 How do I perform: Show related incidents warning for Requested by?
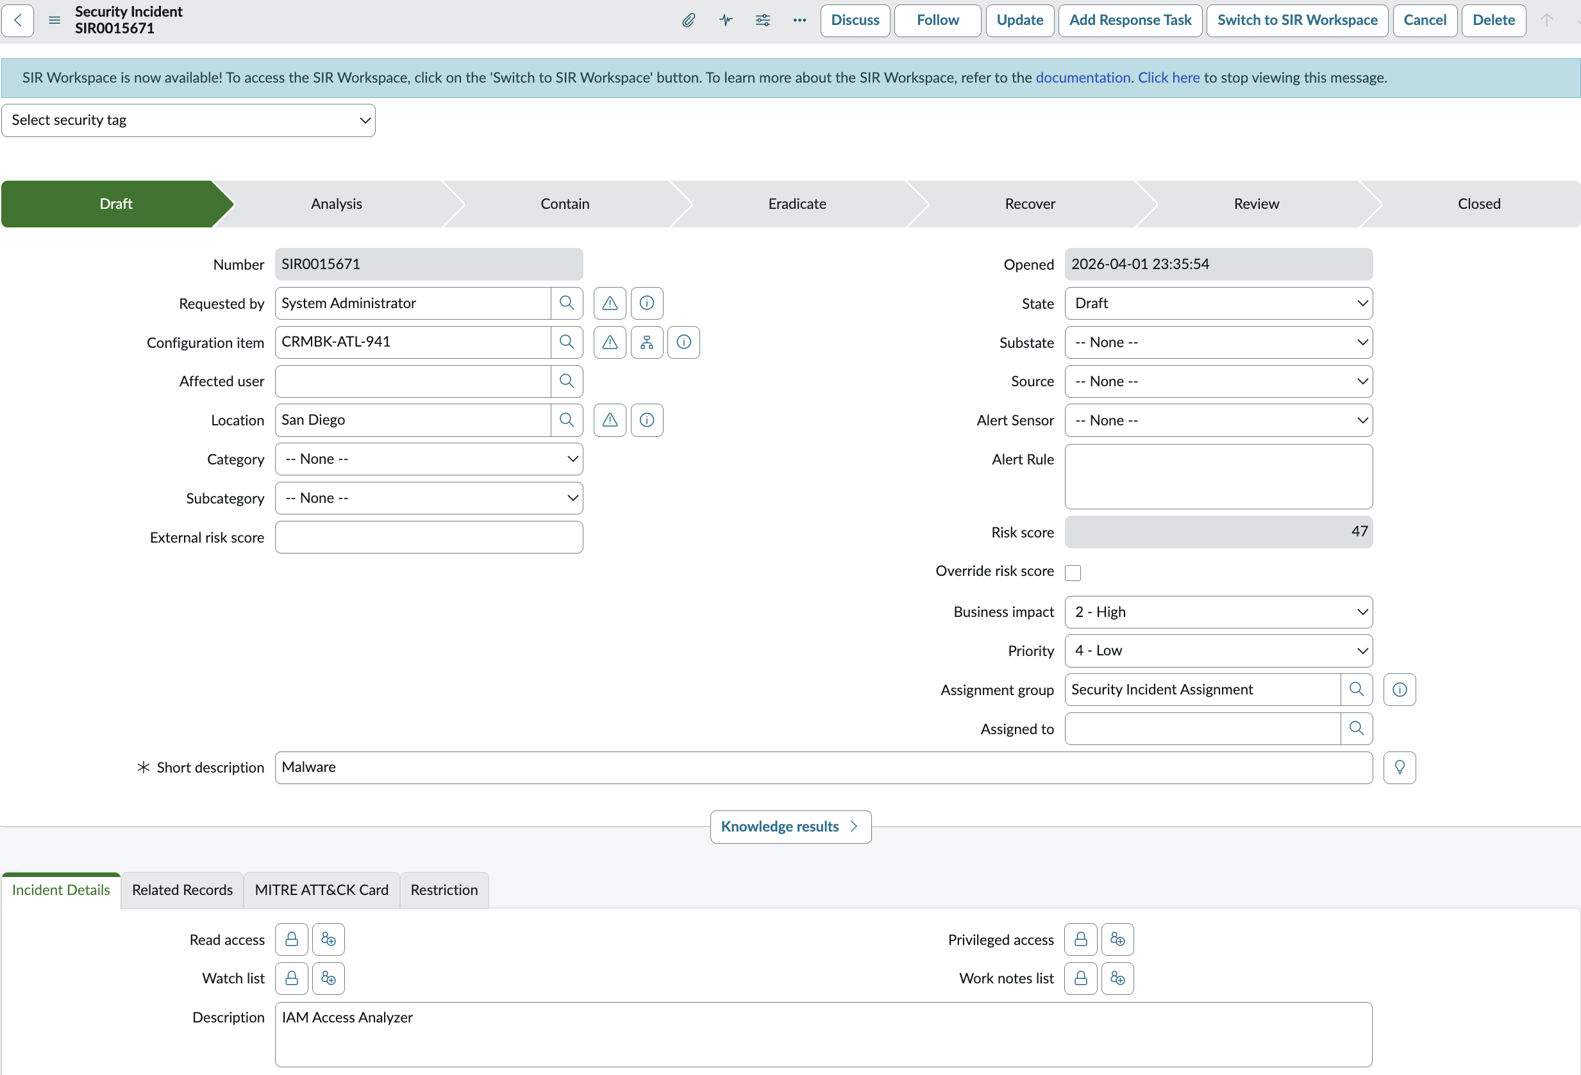click(610, 303)
